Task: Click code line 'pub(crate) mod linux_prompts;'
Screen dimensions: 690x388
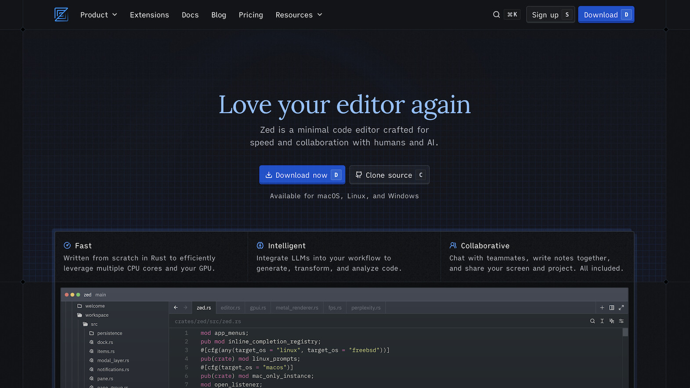Action: [250, 359]
